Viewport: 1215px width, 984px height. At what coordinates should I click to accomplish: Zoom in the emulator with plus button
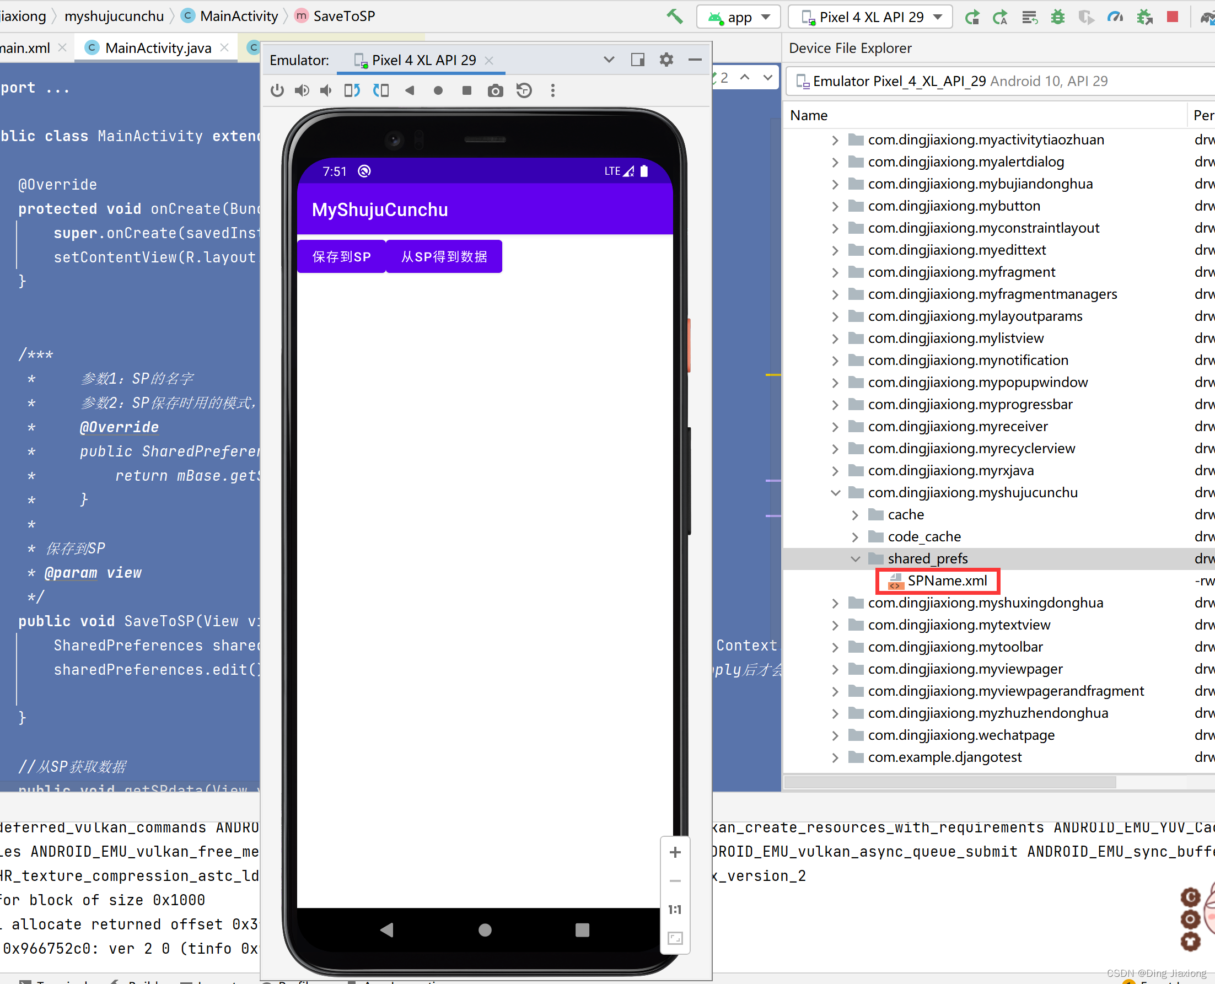point(675,852)
